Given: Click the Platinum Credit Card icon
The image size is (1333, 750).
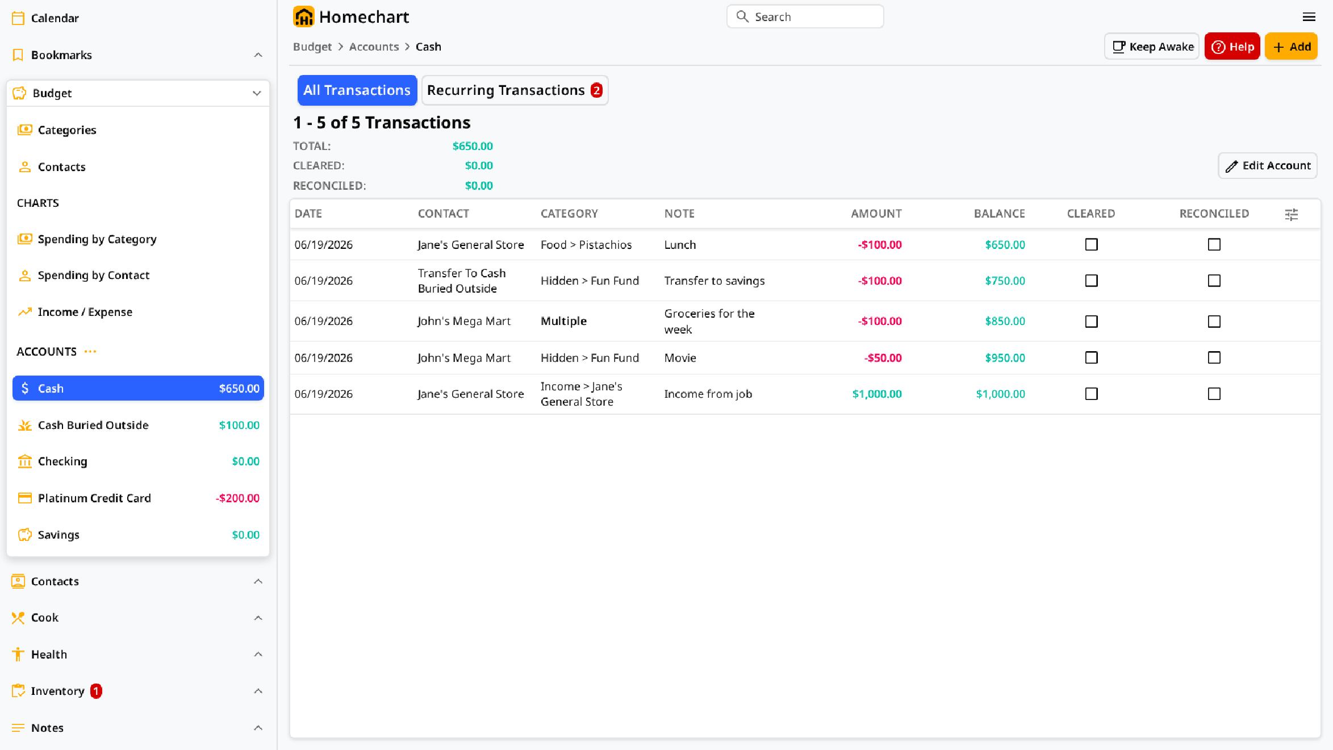Looking at the screenshot, I should (24, 498).
